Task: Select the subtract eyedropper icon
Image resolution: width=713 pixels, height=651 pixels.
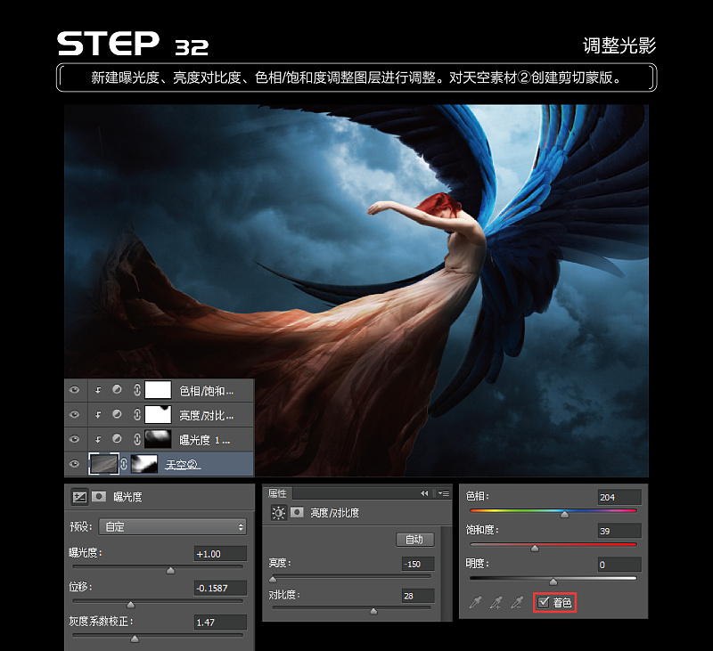Action: (516, 602)
